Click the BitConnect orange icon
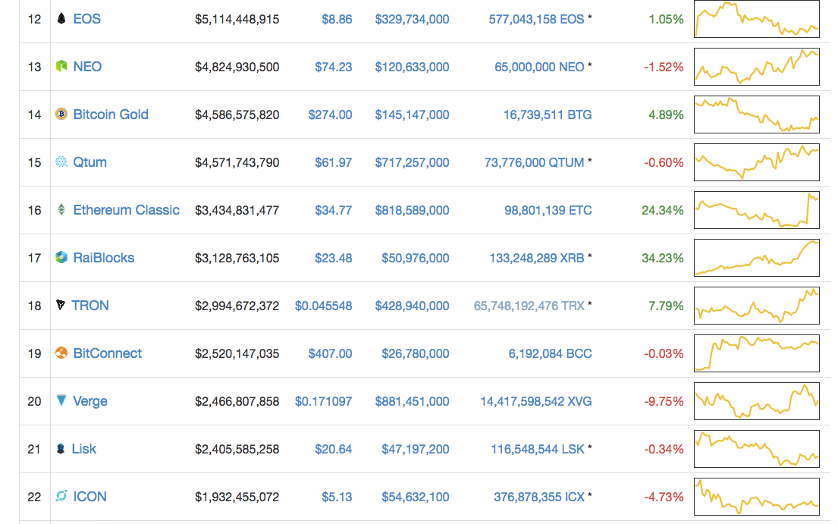 [61, 353]
